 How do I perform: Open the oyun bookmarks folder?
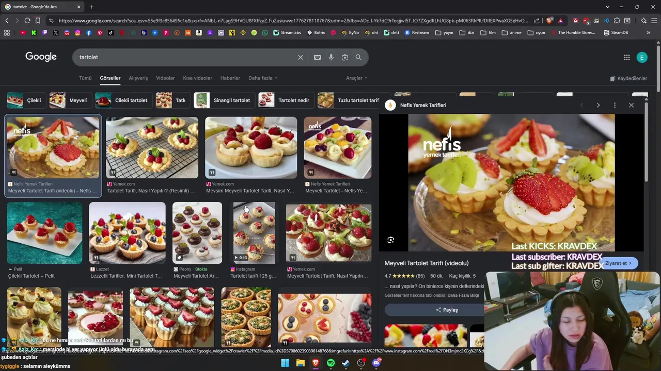536,32
